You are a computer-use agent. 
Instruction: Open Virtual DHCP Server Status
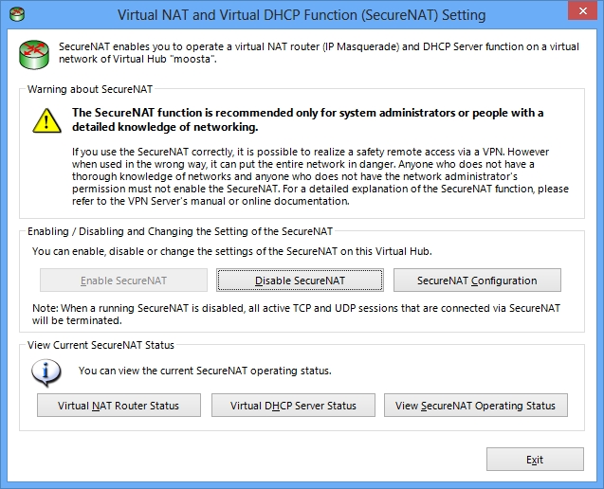tap(293, 406)
